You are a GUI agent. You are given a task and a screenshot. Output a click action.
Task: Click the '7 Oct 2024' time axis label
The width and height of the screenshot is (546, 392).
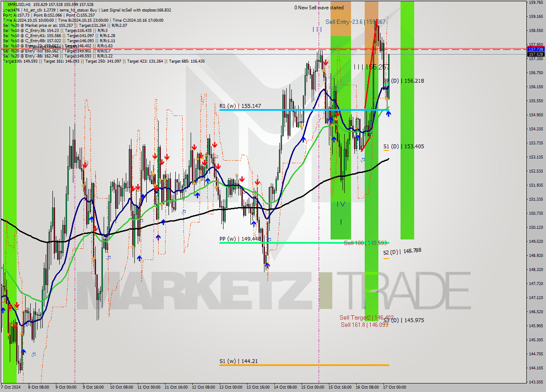11,387
